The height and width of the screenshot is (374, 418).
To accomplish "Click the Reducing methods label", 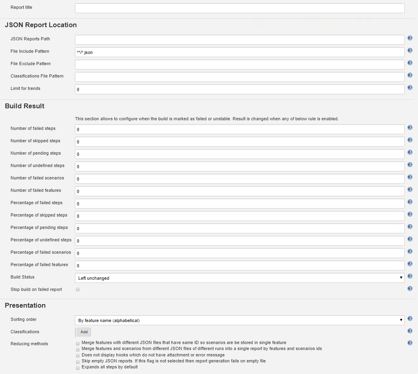I will (29, 344).
